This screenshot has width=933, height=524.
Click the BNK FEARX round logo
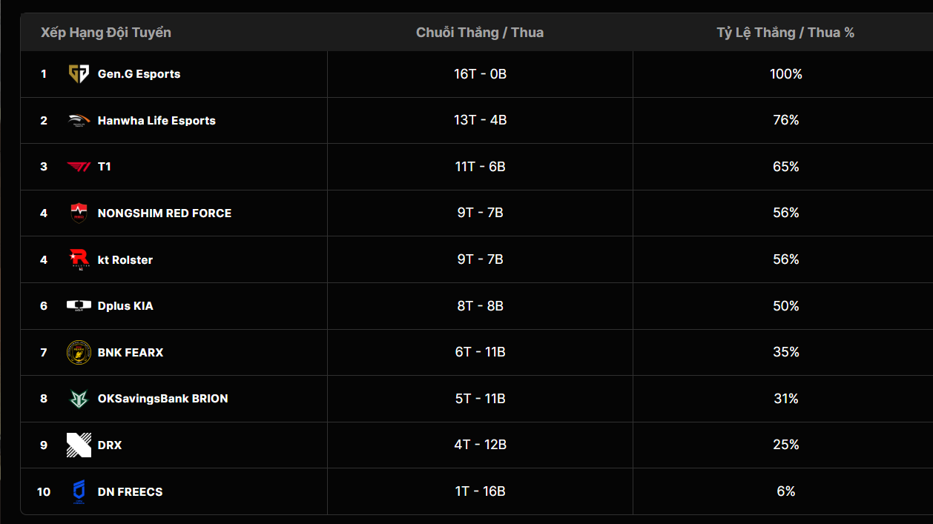79,352
